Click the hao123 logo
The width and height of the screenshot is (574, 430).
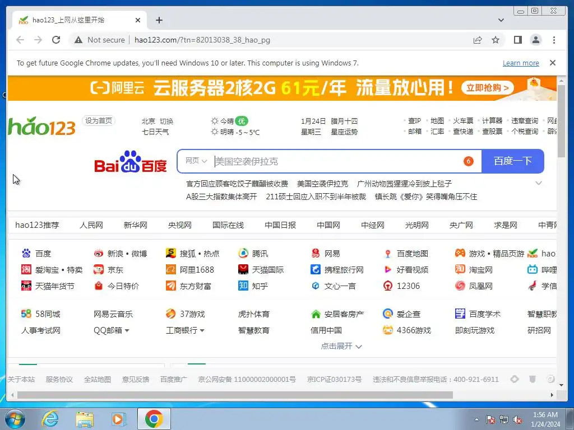41,127
